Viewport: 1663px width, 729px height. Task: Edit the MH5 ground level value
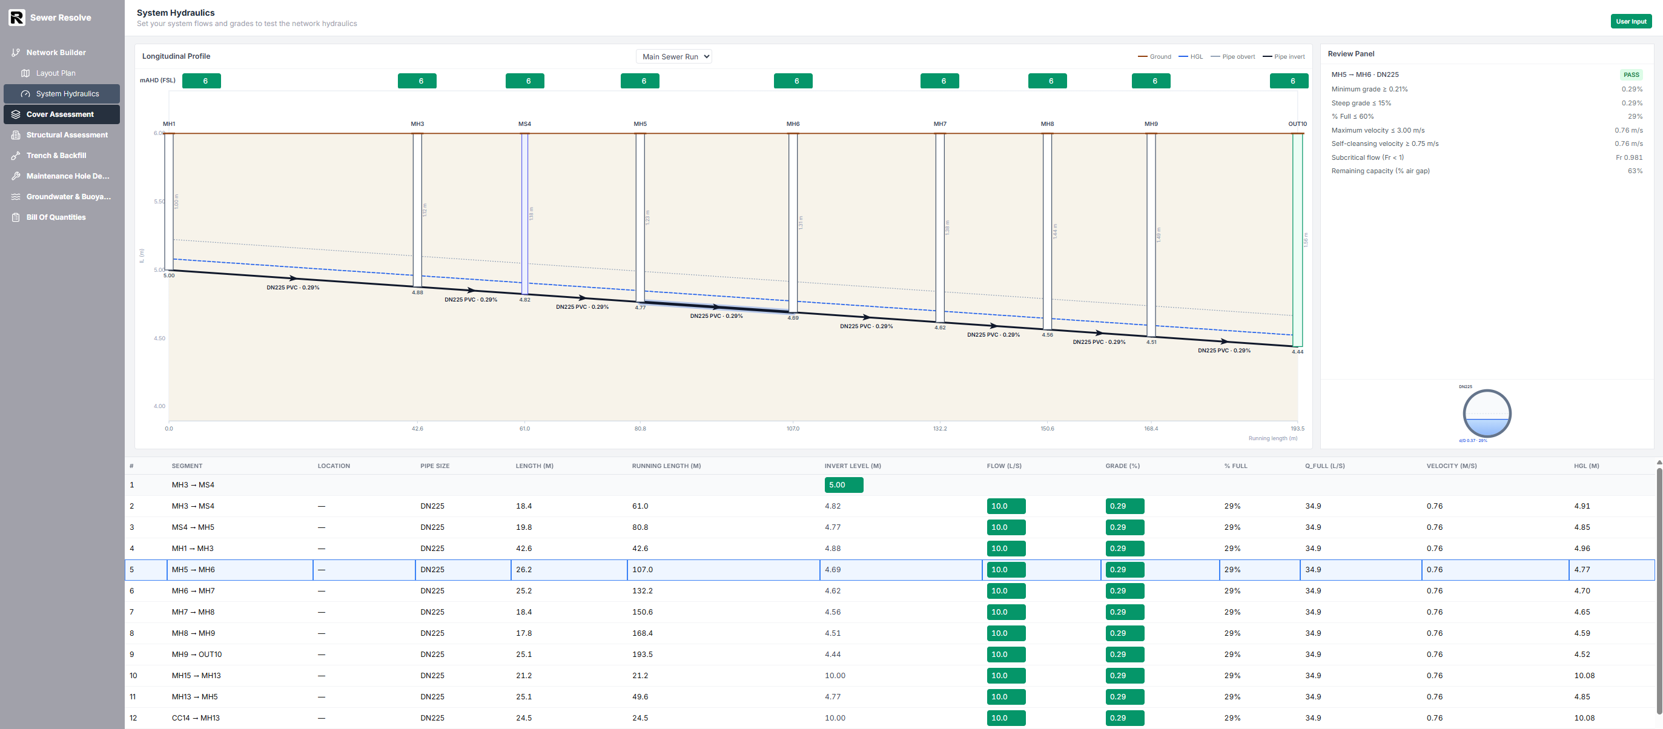640,81
